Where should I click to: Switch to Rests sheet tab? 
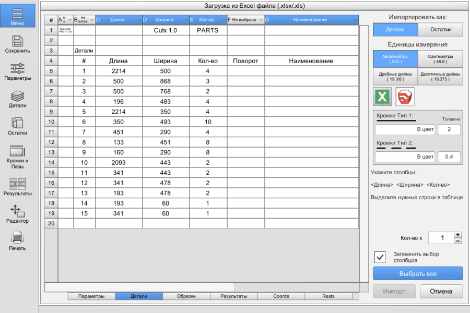[328, 296]
